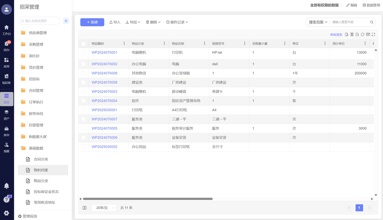
Task: Open the settings gear at bottom left
Action: pos(6,213)
